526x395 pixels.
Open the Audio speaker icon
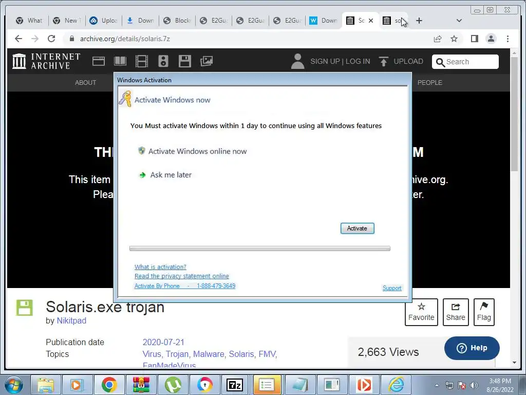coord(163,61)
